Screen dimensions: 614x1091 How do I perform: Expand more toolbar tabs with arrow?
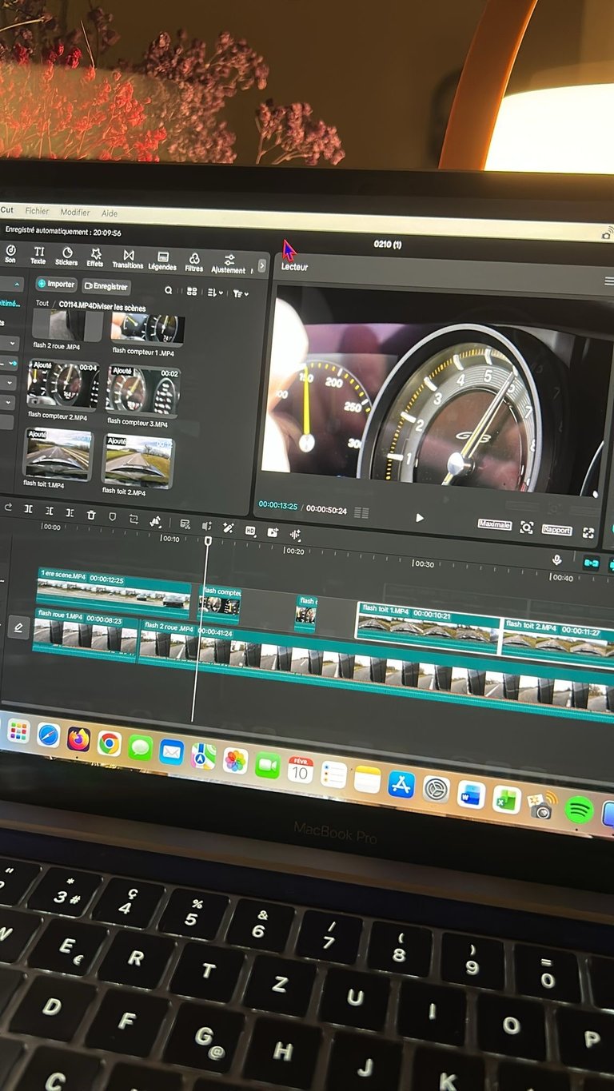(261, 265)
